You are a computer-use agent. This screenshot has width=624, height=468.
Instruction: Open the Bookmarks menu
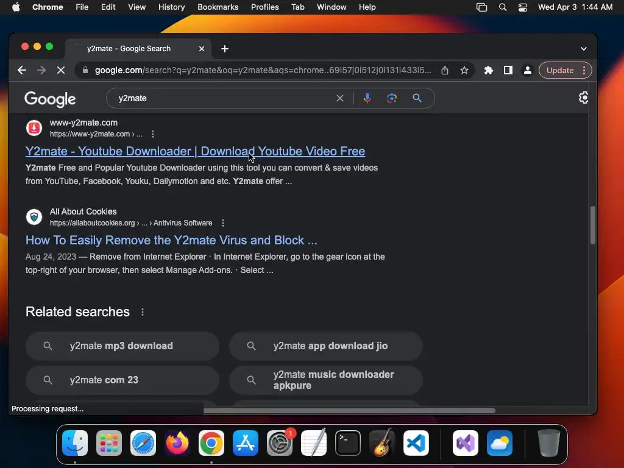click(218, 7)
